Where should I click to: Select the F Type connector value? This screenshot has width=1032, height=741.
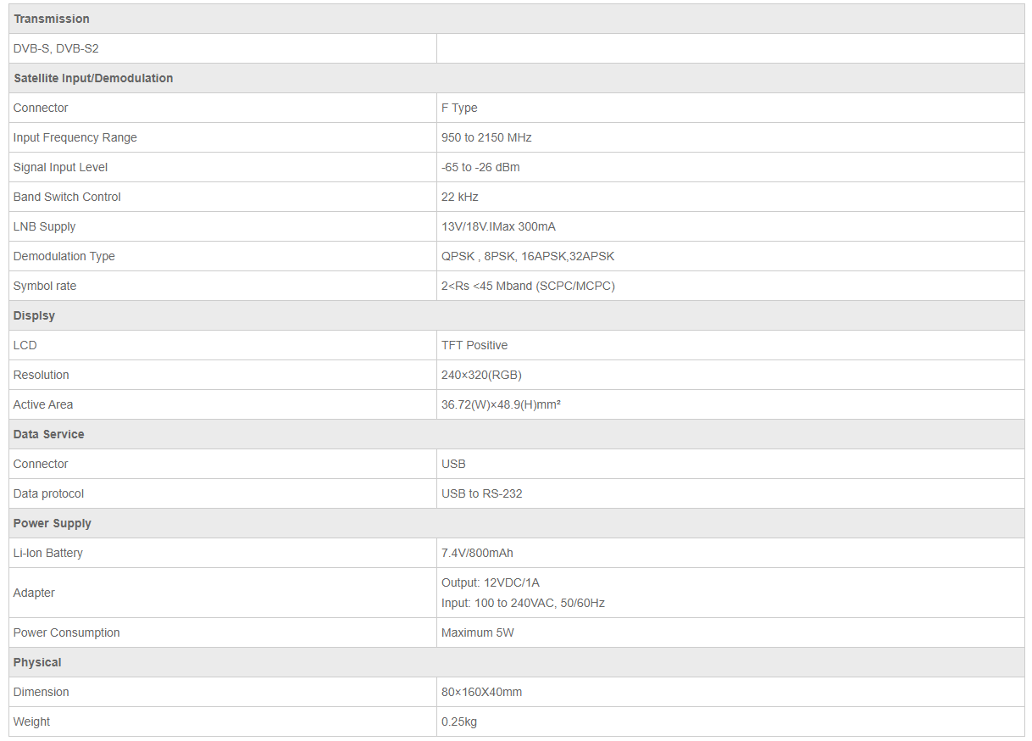click(x=459, y=108)
